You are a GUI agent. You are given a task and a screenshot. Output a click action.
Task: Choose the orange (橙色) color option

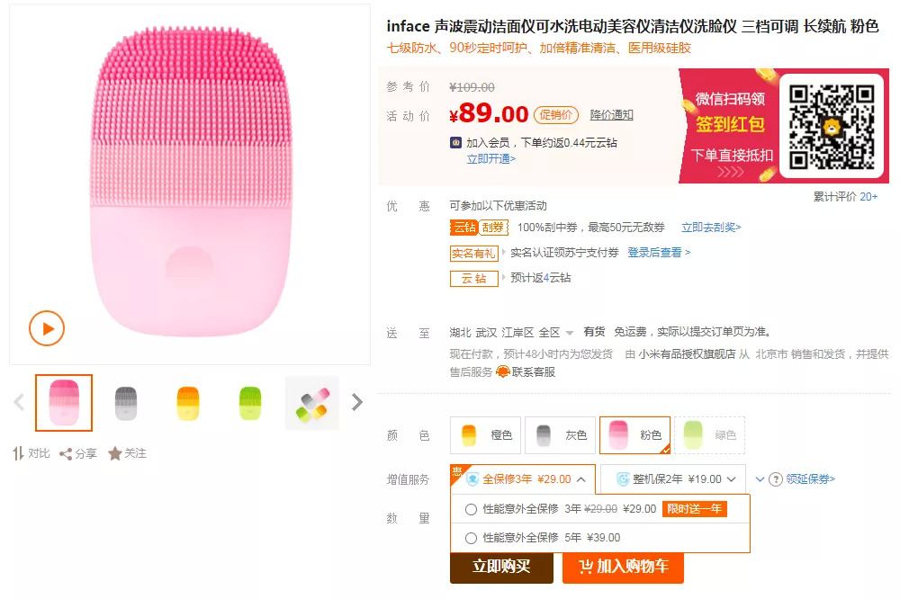pos(484,434)
